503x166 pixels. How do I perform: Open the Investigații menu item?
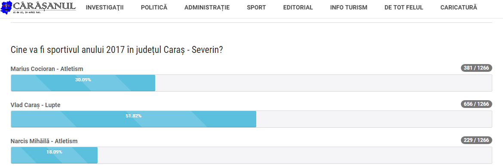click(x=104, y=8)
